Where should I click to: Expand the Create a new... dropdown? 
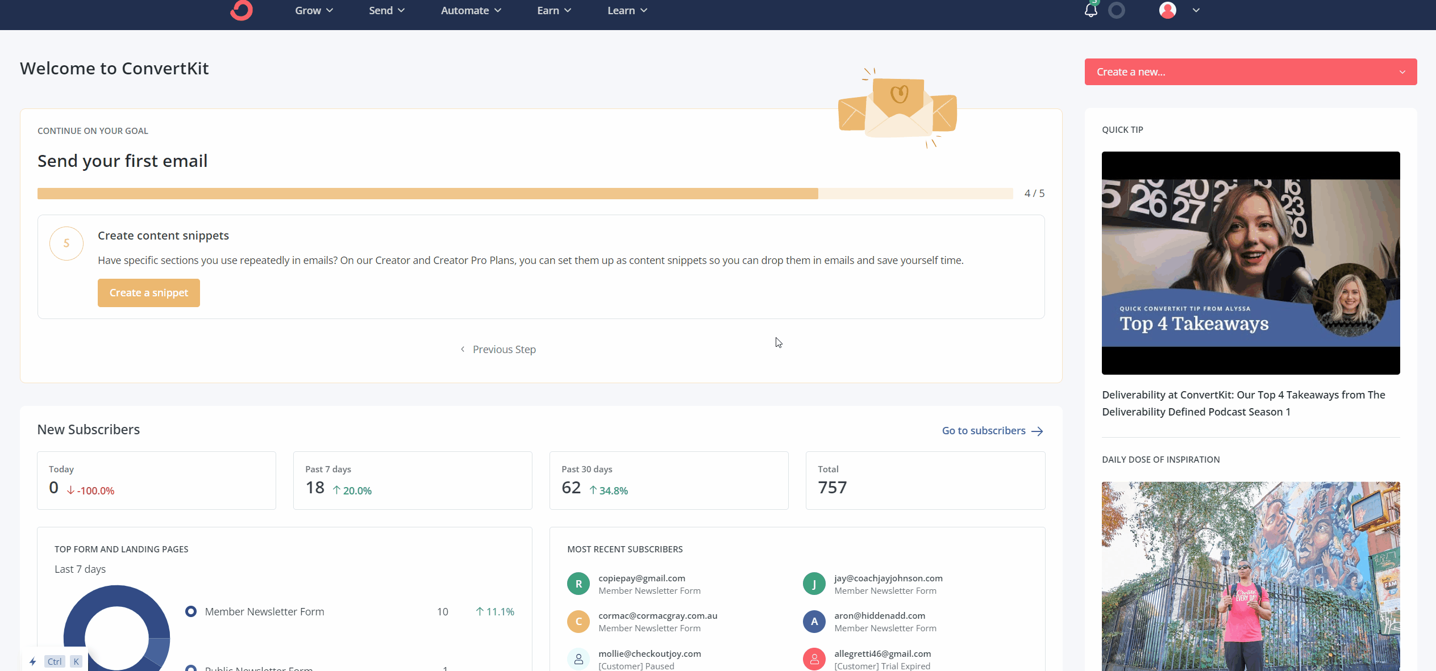(x=1250, y=72)
